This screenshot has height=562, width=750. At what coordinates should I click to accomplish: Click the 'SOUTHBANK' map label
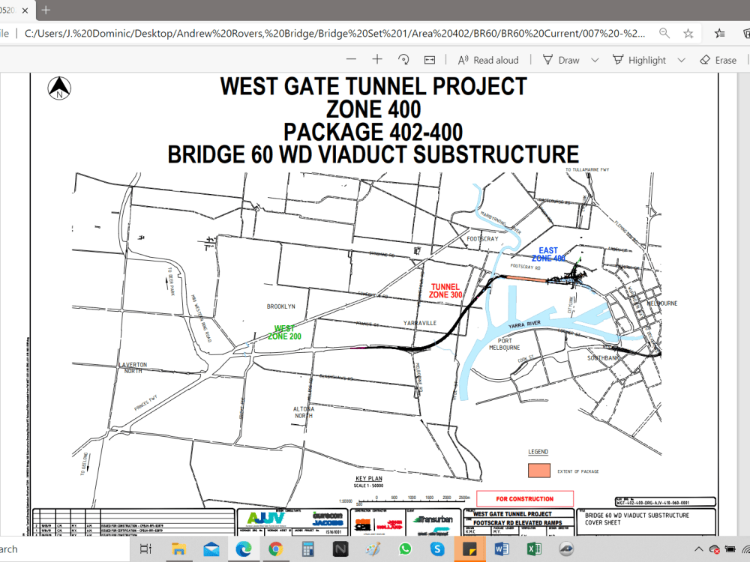(603, 358)
